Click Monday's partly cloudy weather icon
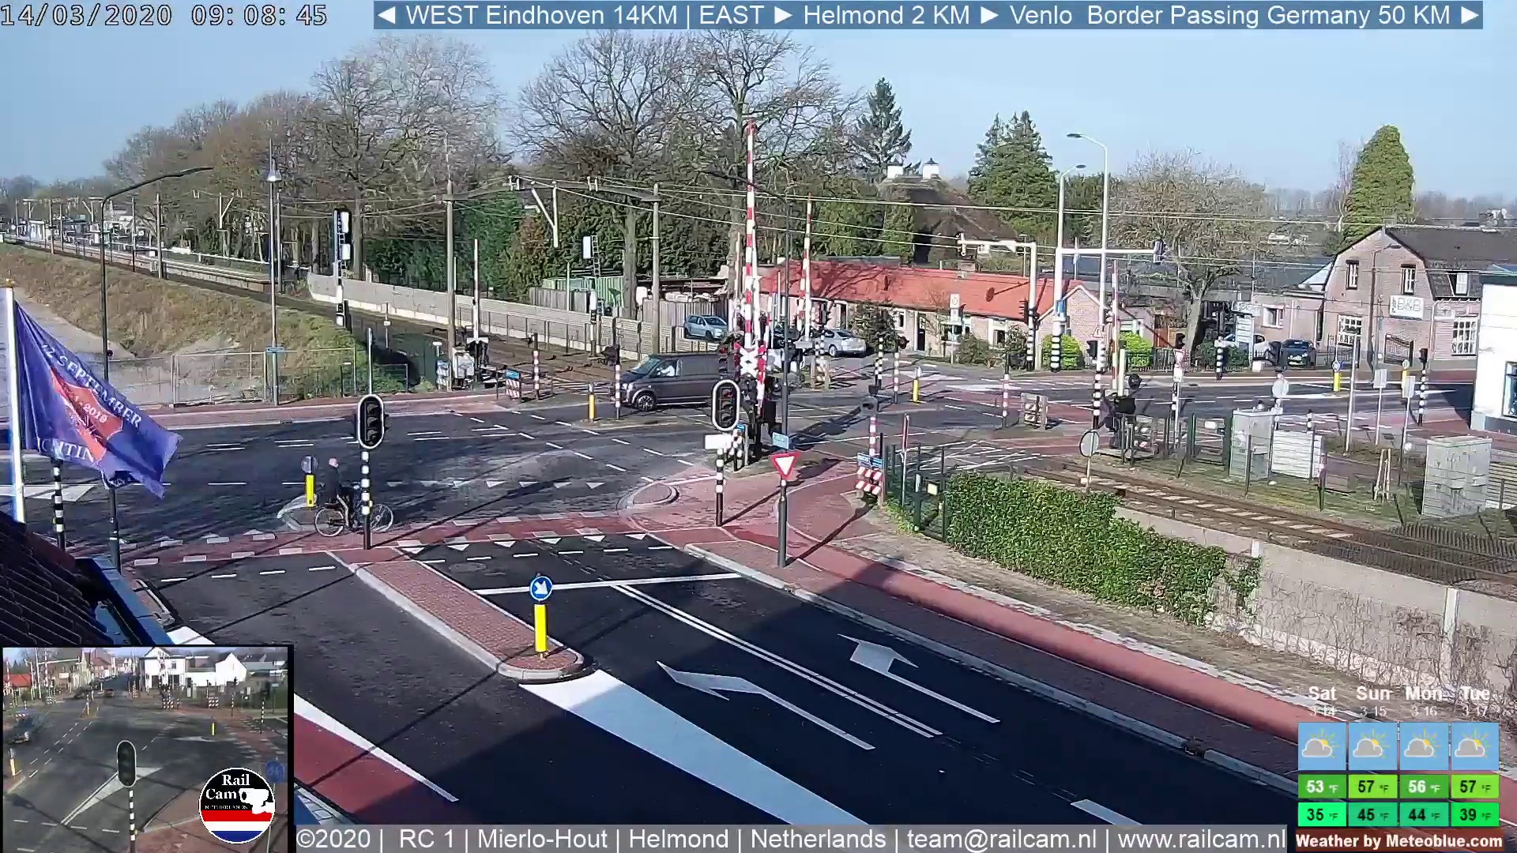The width and height of the screenshot is (1517, 853). coord(1423,746)
